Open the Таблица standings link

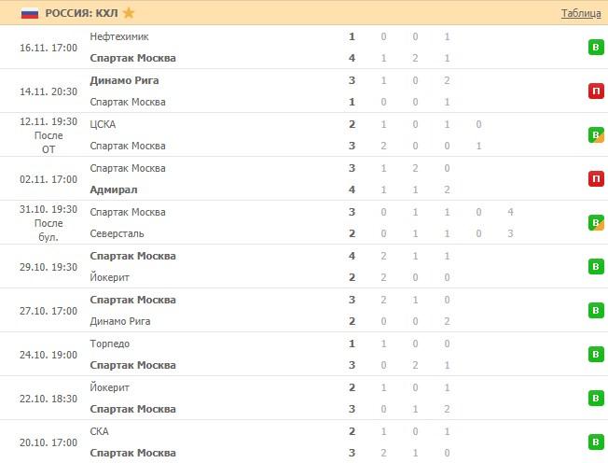pyautogui.click(x=580, y=13)
